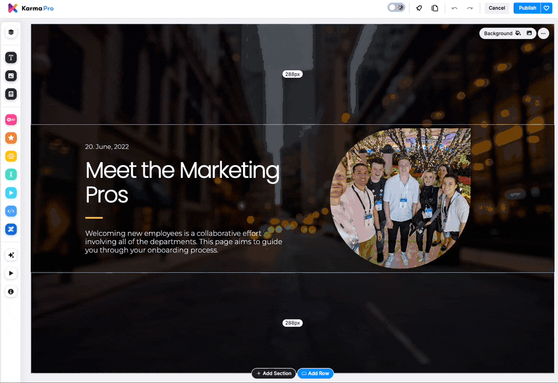Insert a form block via the sidebar icon
This screenshot has width=558, height=383.
(10, 94)
